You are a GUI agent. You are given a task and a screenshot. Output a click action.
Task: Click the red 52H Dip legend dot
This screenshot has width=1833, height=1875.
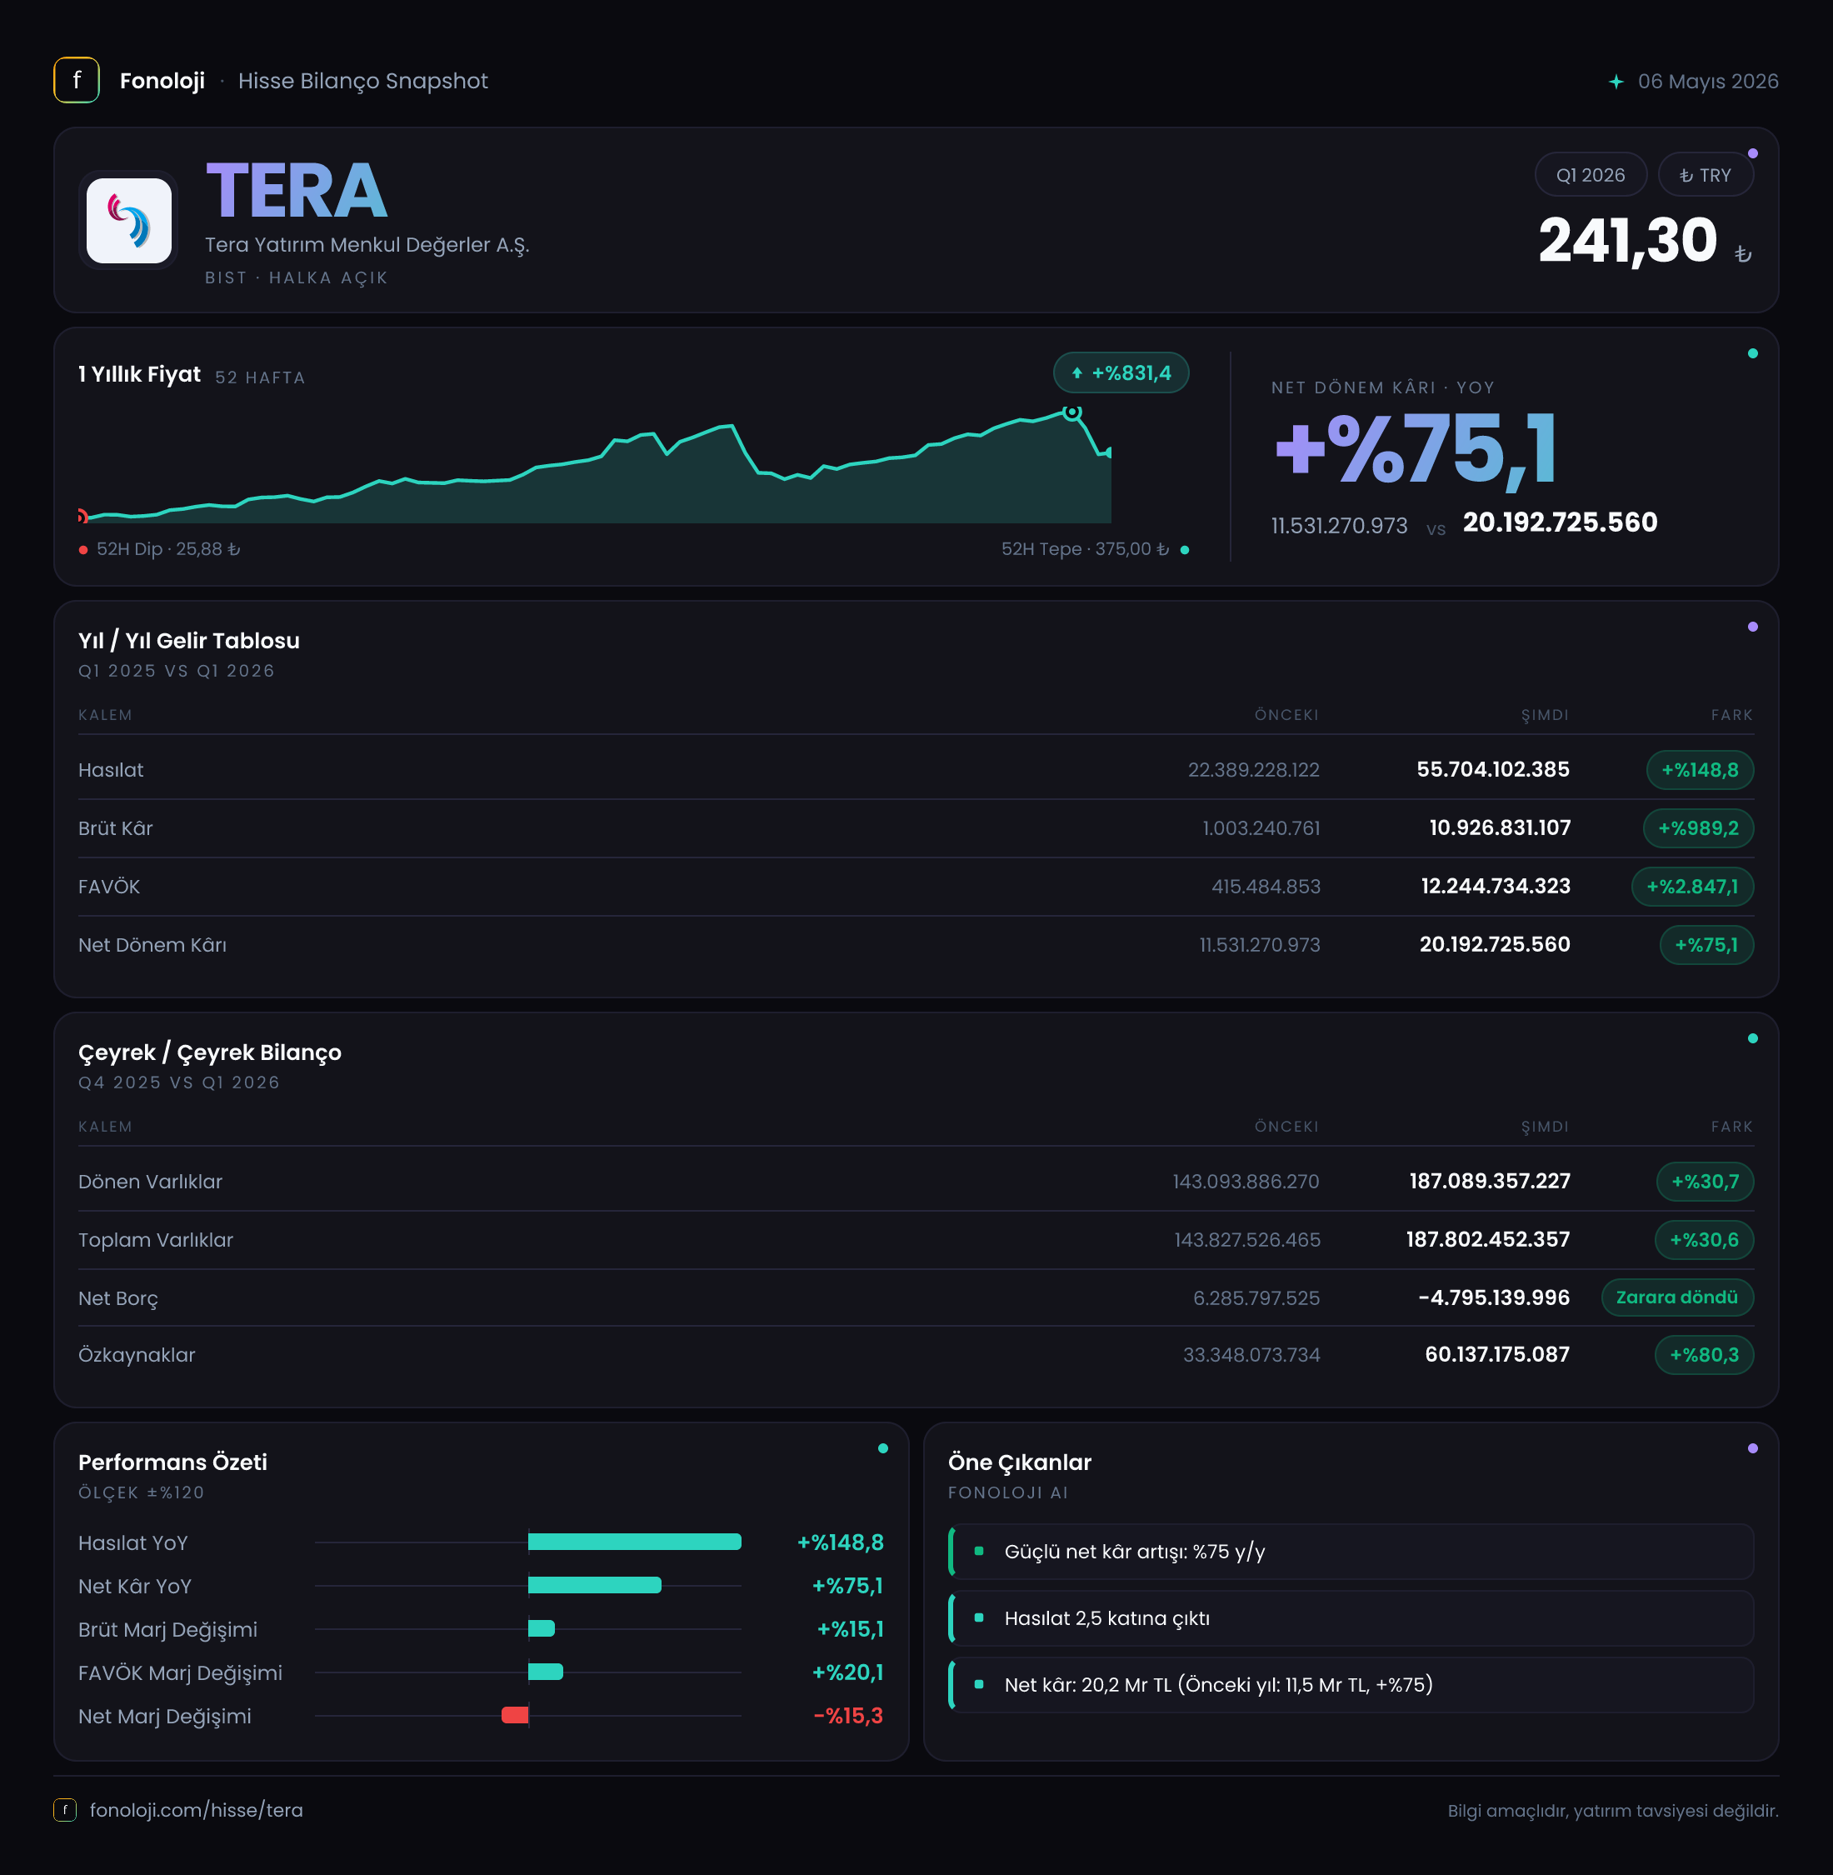click(x=84, y=550)
